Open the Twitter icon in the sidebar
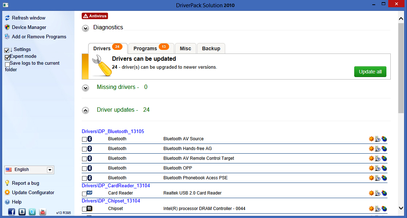 pyautogui.click(x=32, y=212)
